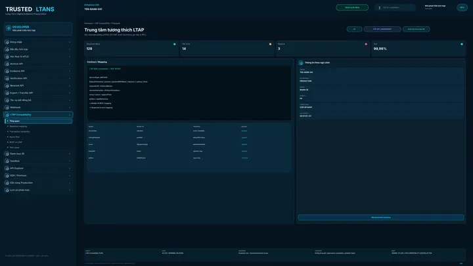The height and width of the screenshot is (266, 473).
Task: Focus the header search input field
Action: [x=395, y=7]
